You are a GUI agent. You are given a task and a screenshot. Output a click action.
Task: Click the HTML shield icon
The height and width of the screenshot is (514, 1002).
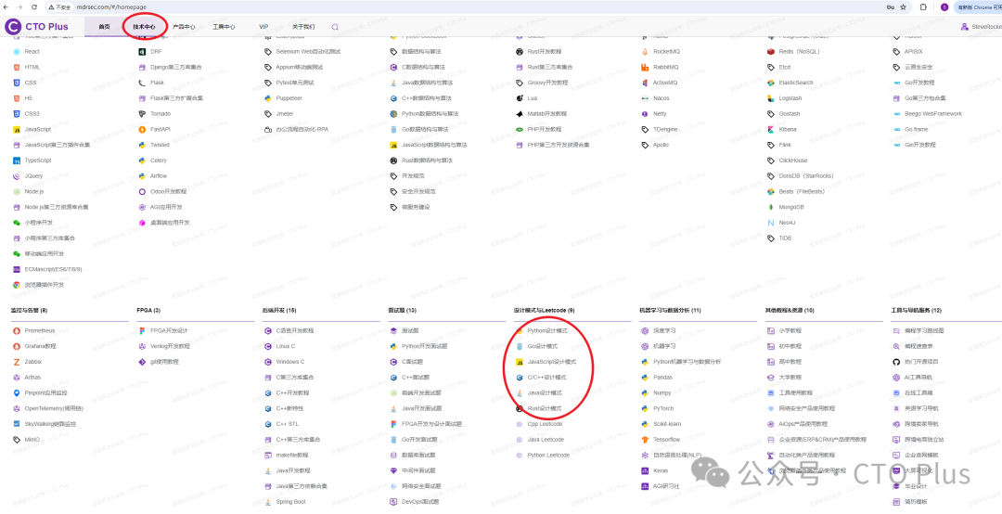click(x=17, y=67)
